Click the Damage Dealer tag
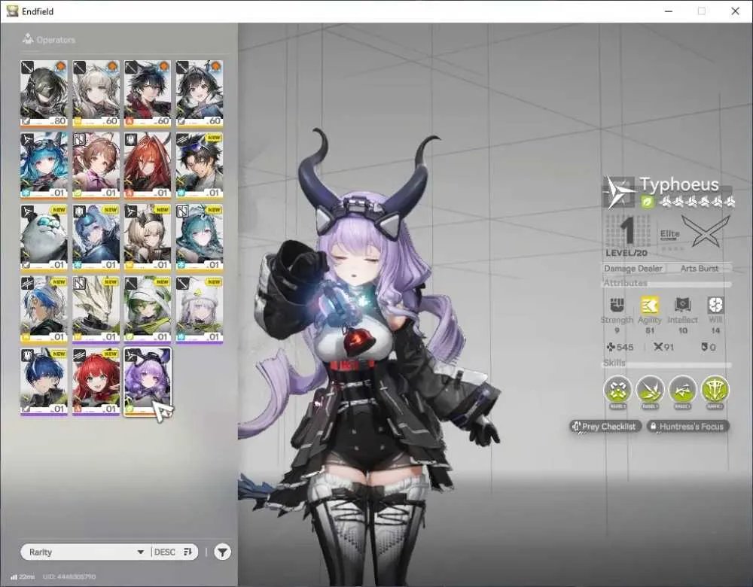Viewport: 753px width, 587px height. pyautogui.click(x=633, y=269)
